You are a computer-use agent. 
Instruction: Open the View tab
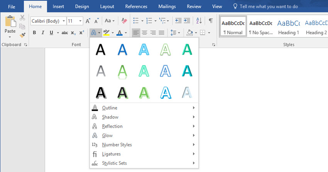tap(217, 7)
